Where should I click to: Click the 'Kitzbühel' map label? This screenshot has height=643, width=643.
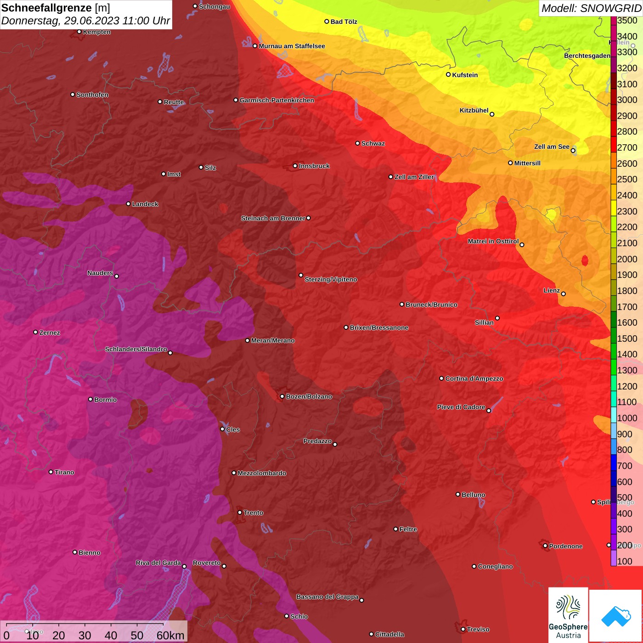(x=474, y=110)
